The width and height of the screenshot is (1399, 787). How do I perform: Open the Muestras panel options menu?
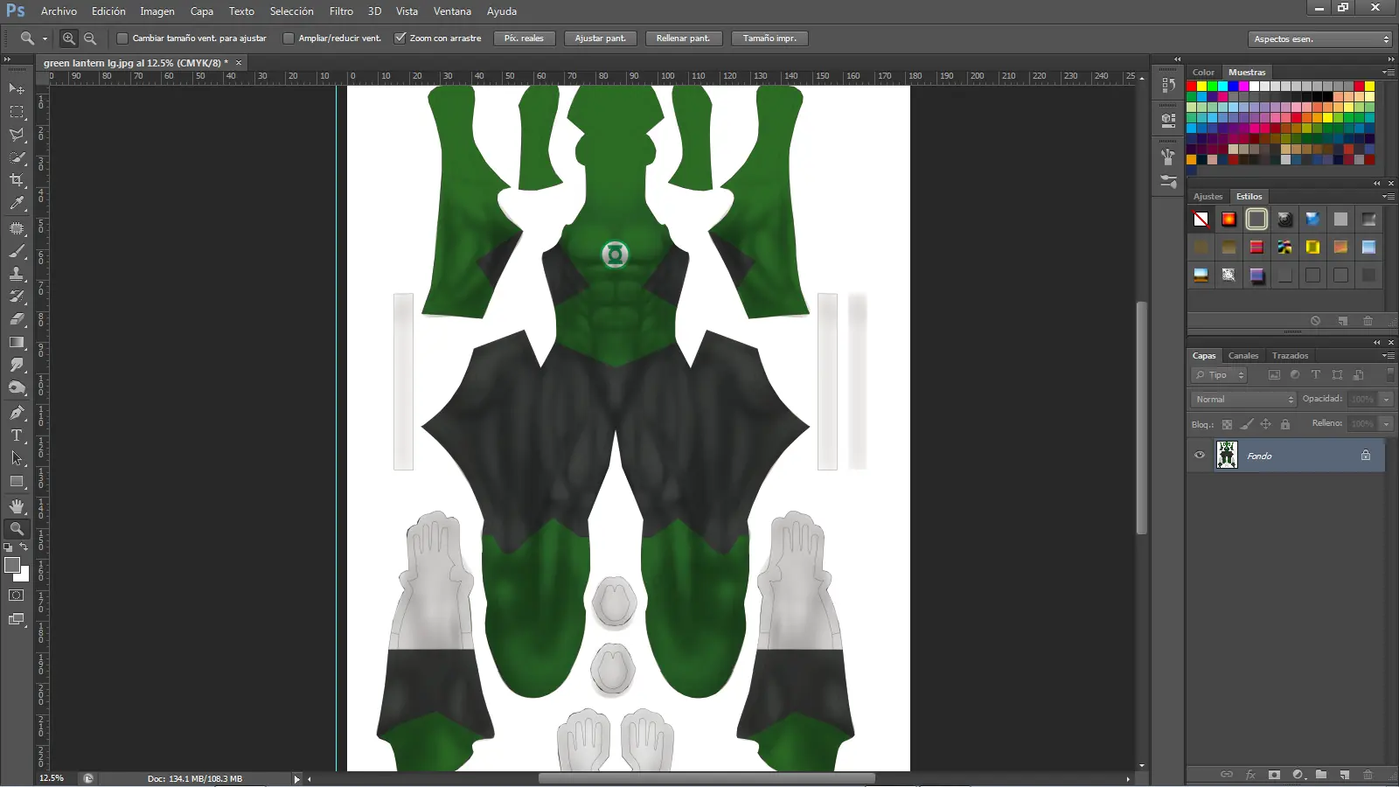click(1388, 73)
